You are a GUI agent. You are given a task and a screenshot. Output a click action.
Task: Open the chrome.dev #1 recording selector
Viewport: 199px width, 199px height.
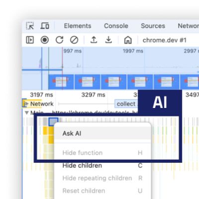pyautogui.click(x=165, y=40)
